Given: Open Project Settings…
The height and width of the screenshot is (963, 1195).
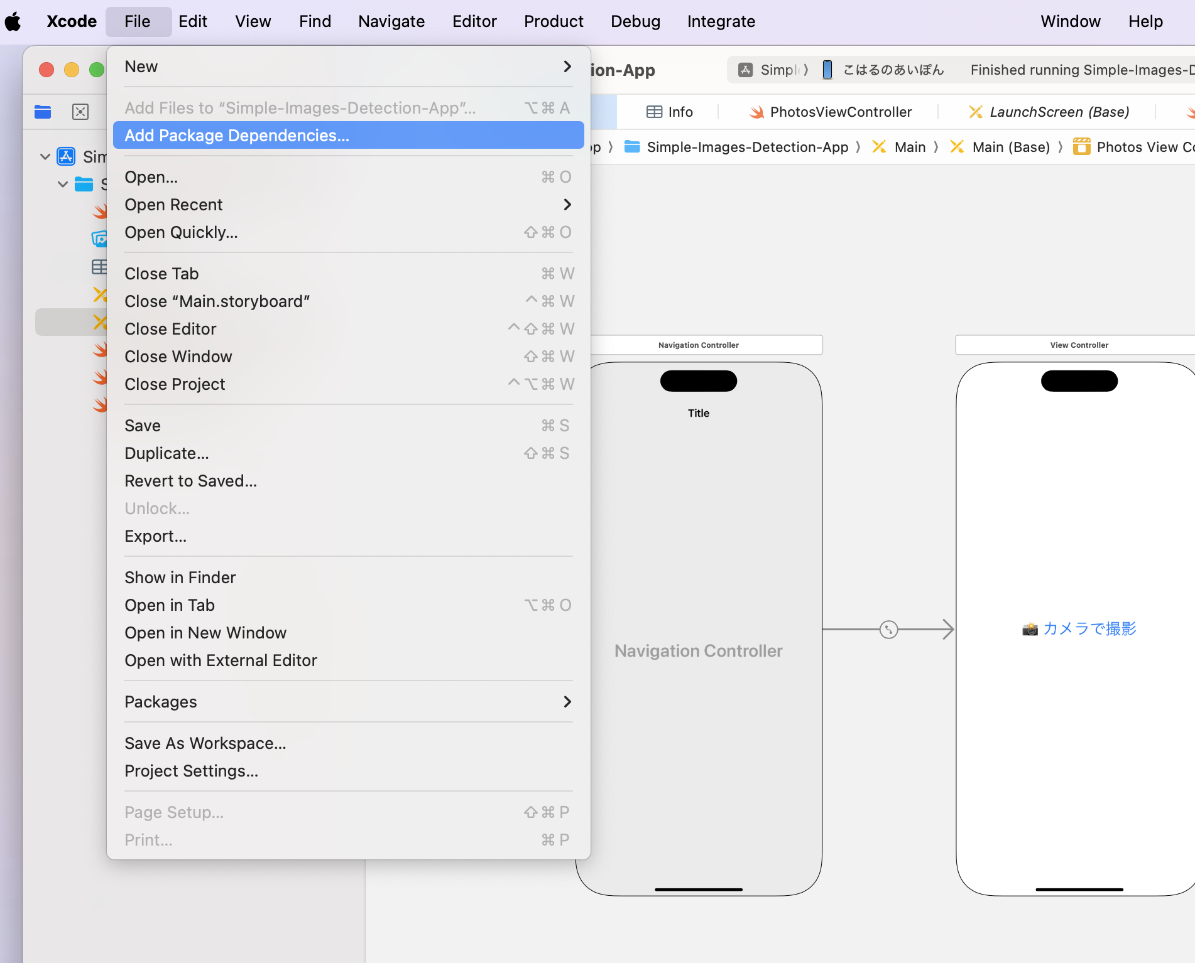Looking at the screenshot, I should pyautogui.click(x=349, y=771).
